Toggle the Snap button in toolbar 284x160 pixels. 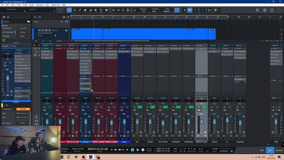pyautogui.click(x=177, y=10)
